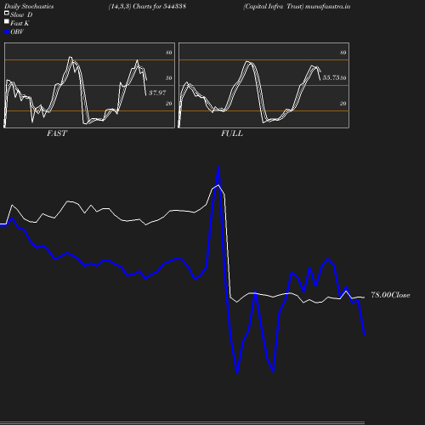This screenshot has width=425, height=425.
Task: Click the Slow D legend text
Action: tap(21, 14)
